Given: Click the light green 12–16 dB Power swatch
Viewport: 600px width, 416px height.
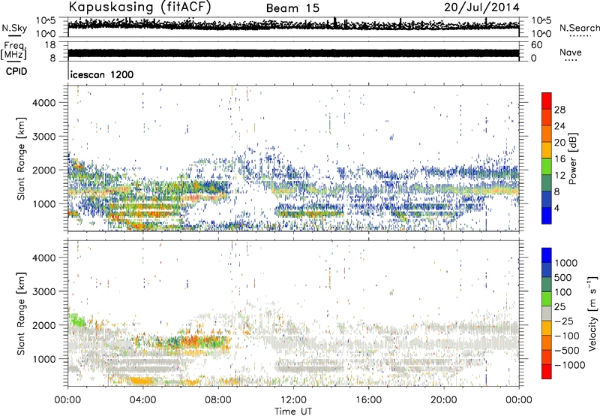Looking at the screenshot, I should pyautogui.click(x=547, y=167).
